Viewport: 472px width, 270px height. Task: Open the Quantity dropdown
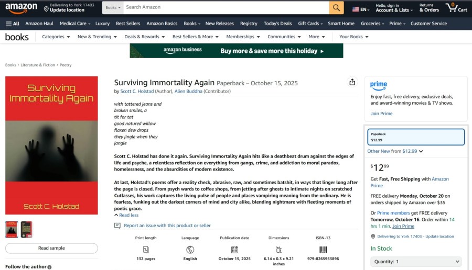(x=415, y=261)
